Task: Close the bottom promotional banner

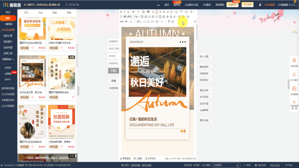Action: [x=76, y=156]
